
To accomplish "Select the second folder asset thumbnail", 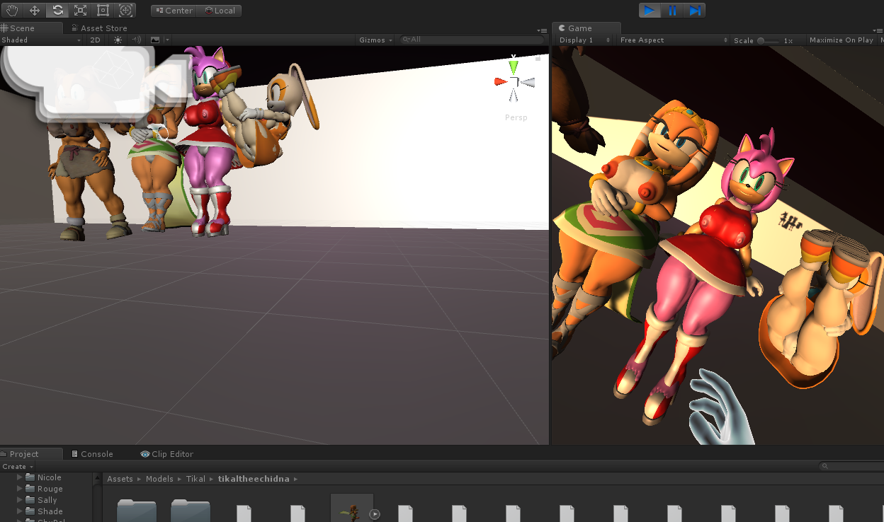I will pyautogui.click(x=191, y=510).
